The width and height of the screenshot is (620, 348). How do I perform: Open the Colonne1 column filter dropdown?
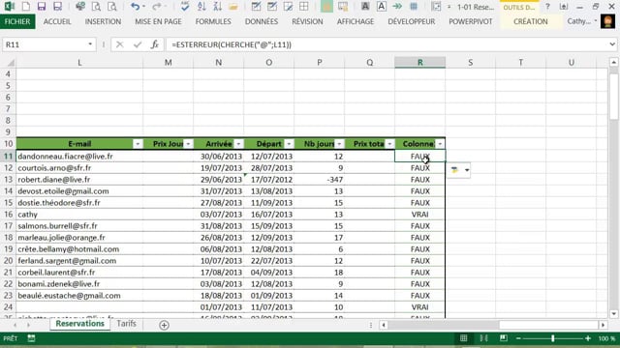(440, 144)
